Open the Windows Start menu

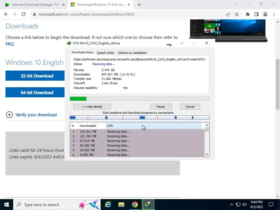7,205
